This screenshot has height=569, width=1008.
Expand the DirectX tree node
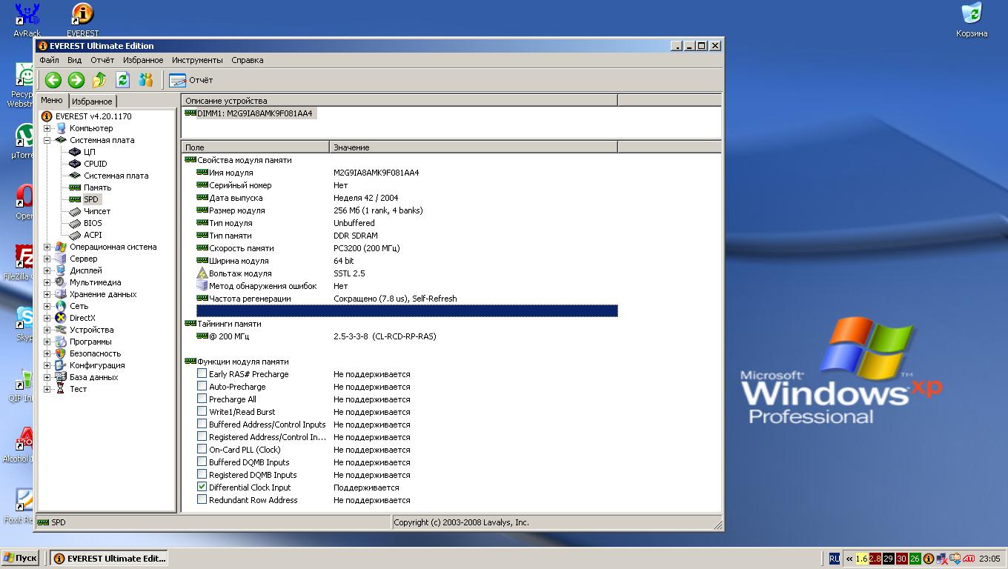pos(47,318)
